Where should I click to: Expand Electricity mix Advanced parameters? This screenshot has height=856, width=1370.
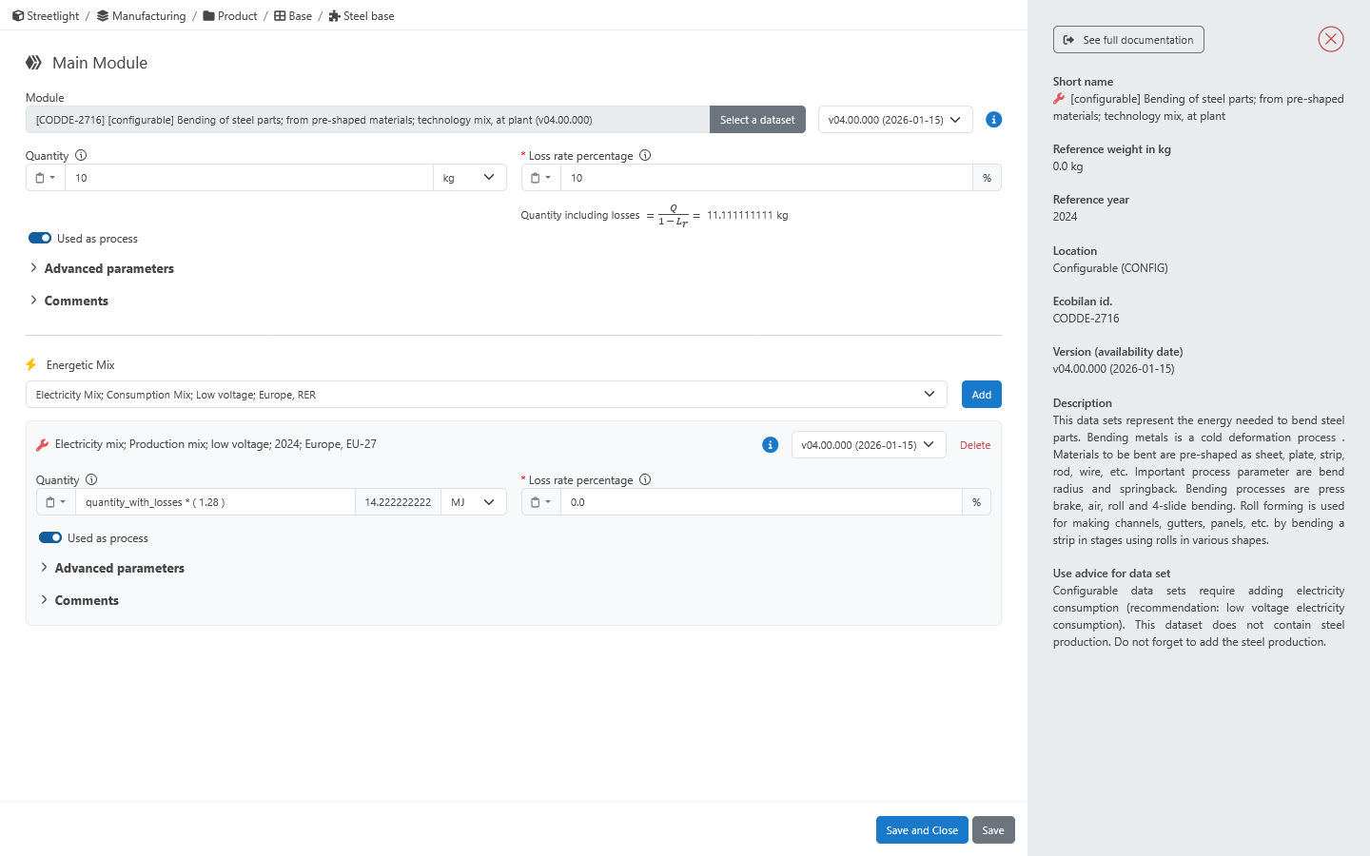click(x=111, y=569)
